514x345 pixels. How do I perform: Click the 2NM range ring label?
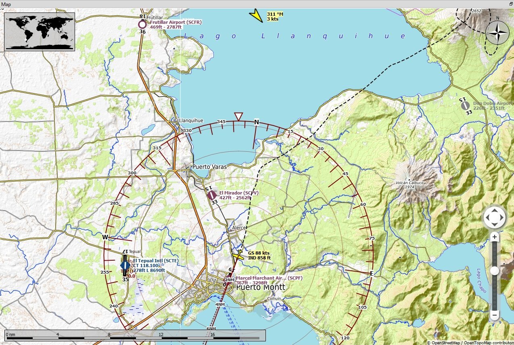pyautogui.click(x=229, y=280)
